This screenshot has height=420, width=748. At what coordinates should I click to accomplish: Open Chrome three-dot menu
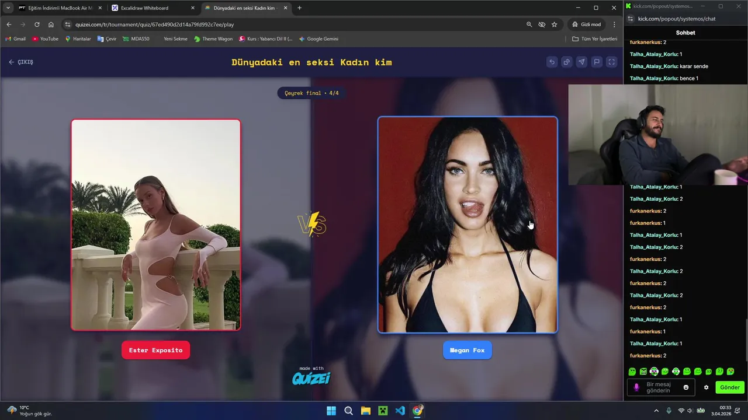click(614, 24)
